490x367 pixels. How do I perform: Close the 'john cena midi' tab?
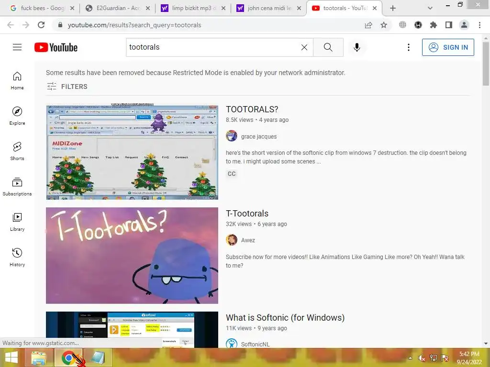(299, 8)
